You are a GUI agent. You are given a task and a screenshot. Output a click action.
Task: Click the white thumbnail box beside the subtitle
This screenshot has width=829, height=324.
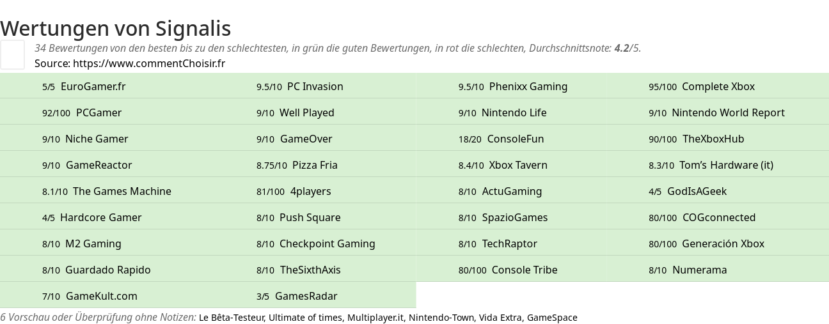click(x=12, y=54)
